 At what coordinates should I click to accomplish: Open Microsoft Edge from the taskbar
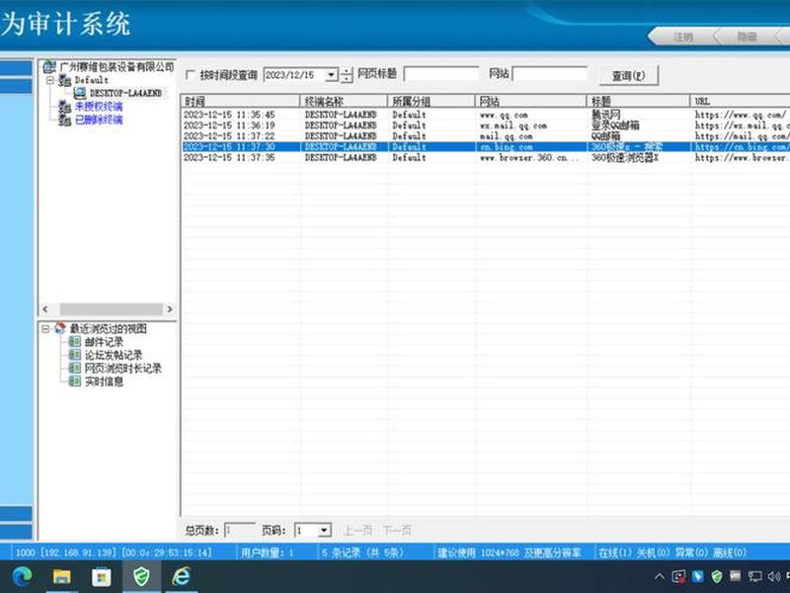22,576
